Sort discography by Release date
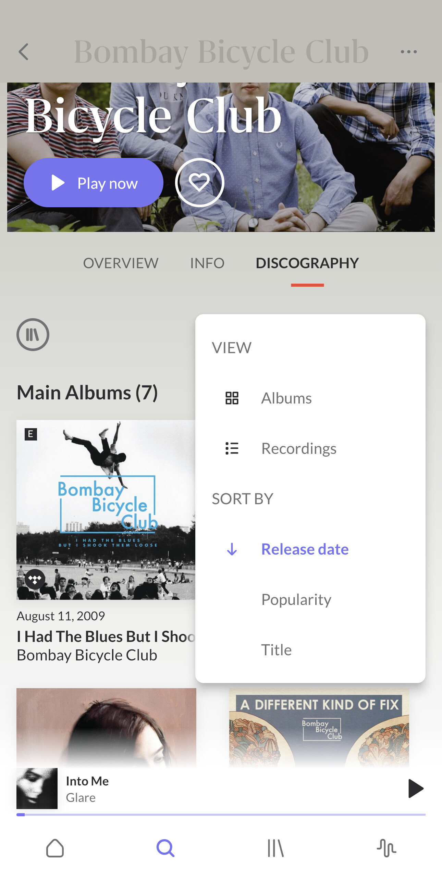The height and width of the screenshot is (893, 442). (x=305, y=549)
